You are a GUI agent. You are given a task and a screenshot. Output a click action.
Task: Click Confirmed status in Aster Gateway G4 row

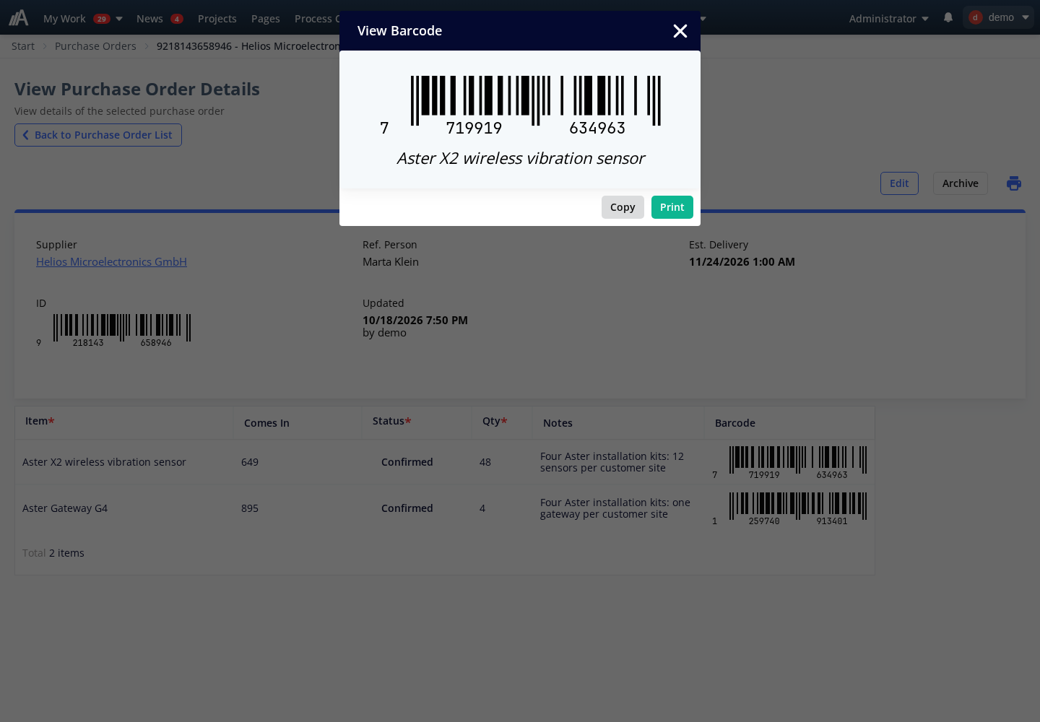click(x=407, y=508)
